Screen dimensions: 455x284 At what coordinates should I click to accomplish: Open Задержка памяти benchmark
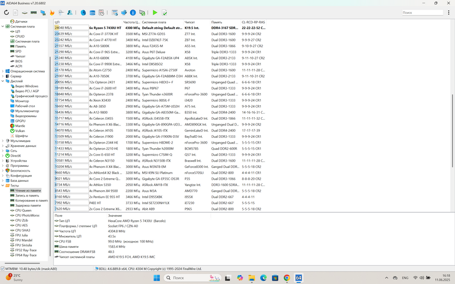coord(28,205)
